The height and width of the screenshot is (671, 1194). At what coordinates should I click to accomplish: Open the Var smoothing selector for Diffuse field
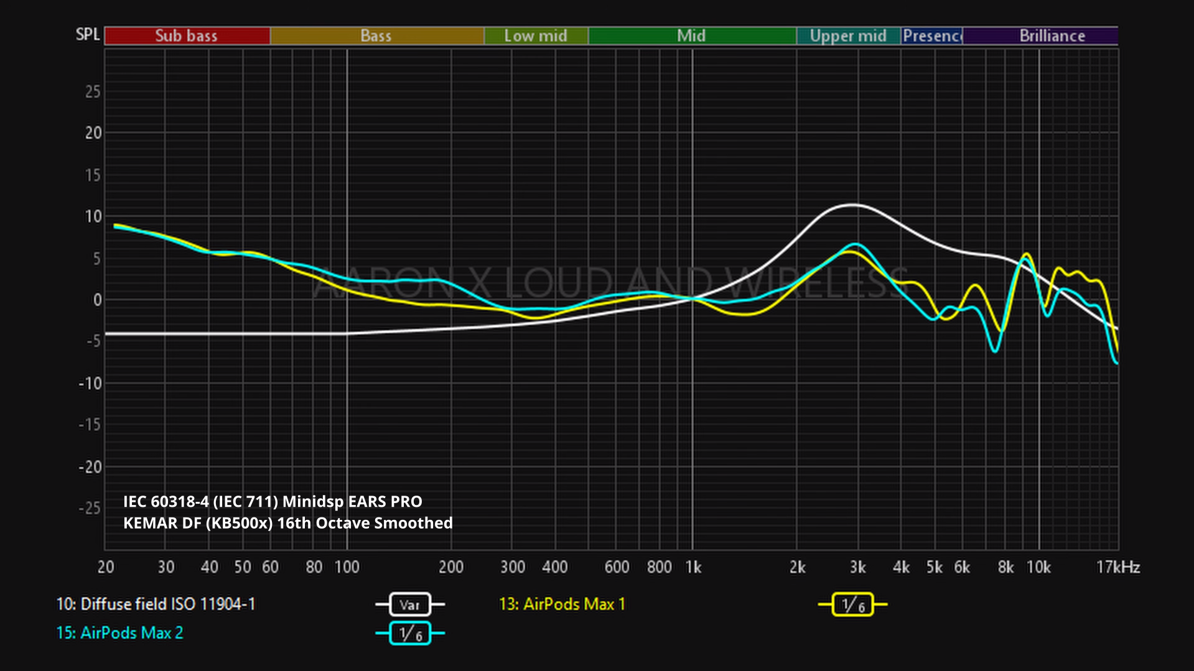point(410,604)
